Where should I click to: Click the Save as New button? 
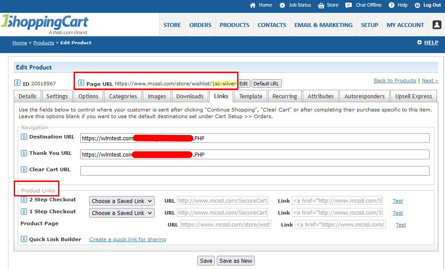pos(235,261)
